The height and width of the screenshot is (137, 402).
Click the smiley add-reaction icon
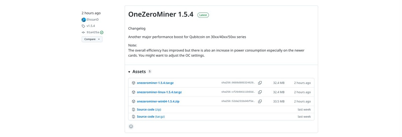tap(131, 126)
